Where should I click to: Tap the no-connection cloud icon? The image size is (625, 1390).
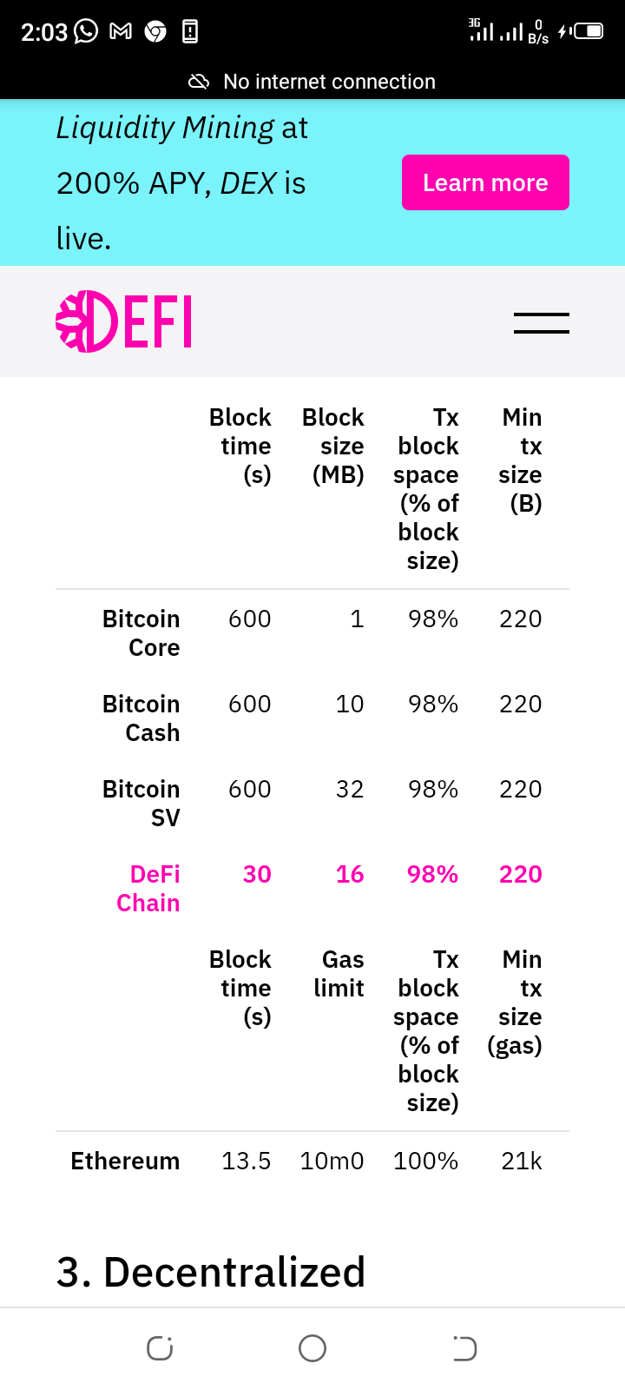click(199, 82)
